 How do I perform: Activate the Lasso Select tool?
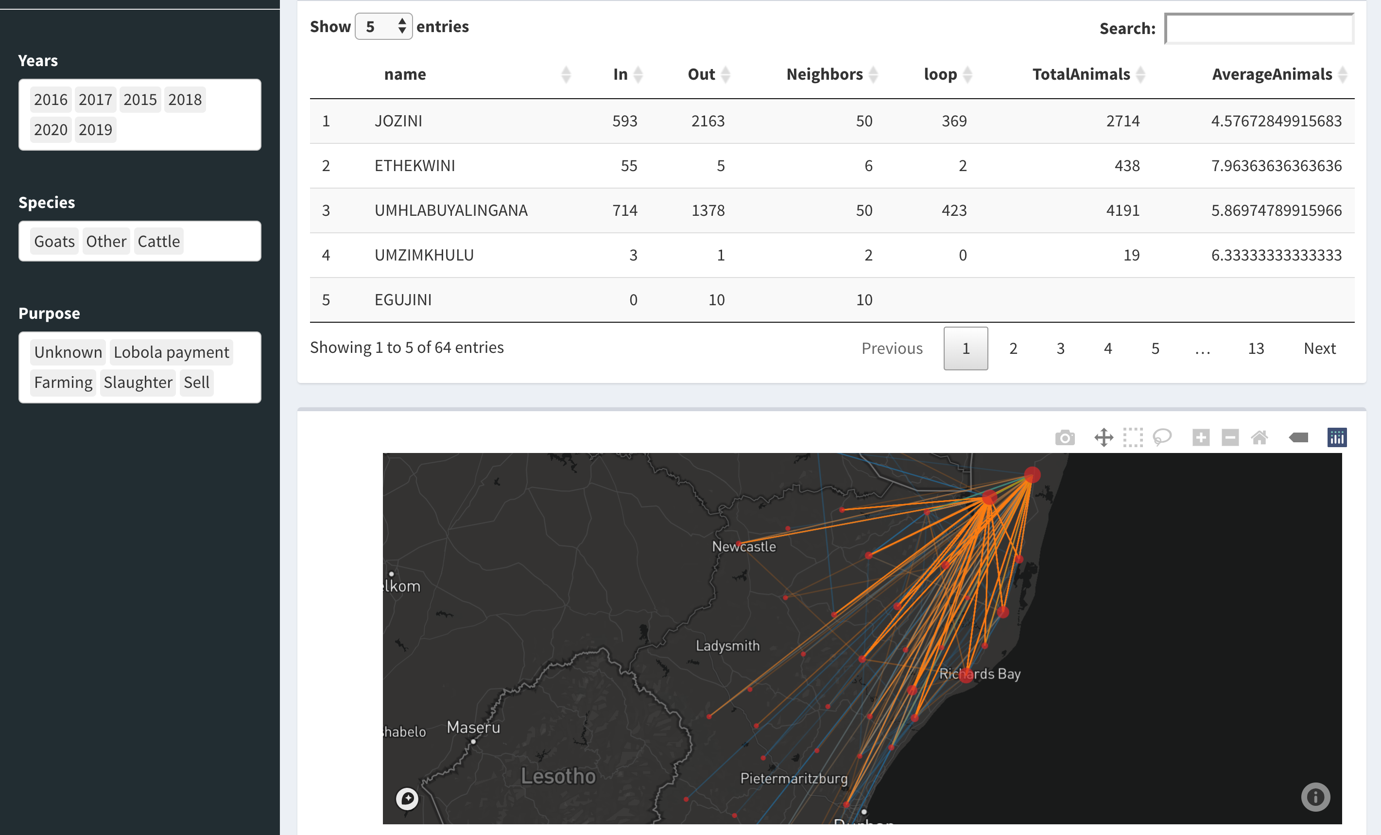tap(1162, 437)
